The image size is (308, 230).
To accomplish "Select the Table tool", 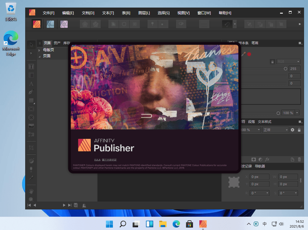I will (x=31, y=75).
